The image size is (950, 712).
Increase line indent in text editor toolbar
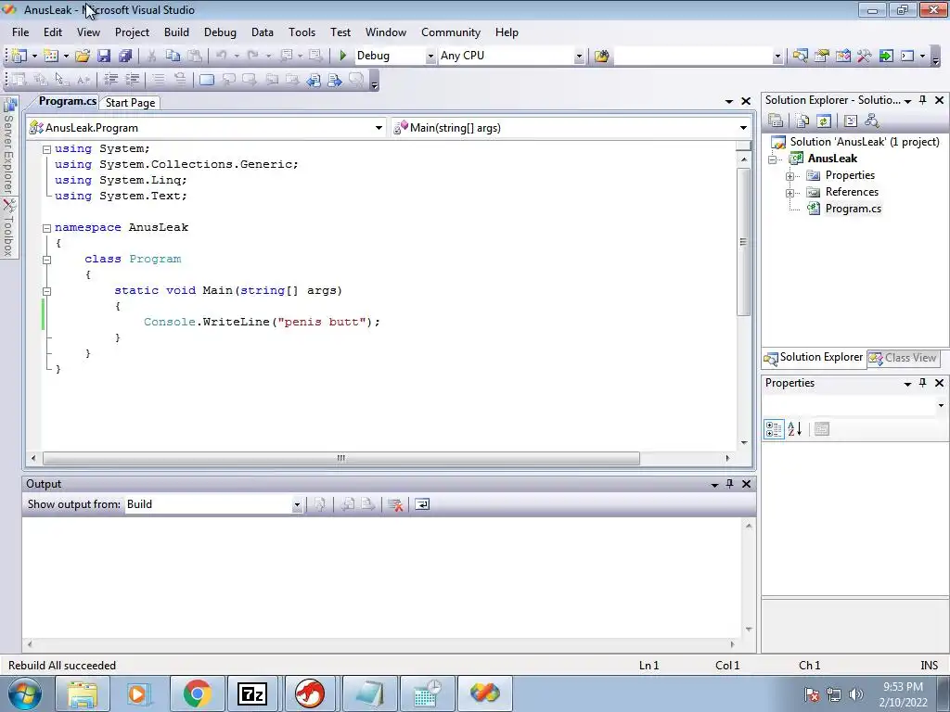(132, 80)
